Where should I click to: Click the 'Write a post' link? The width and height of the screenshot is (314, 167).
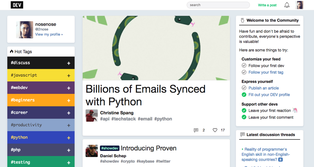pos(267,5)
